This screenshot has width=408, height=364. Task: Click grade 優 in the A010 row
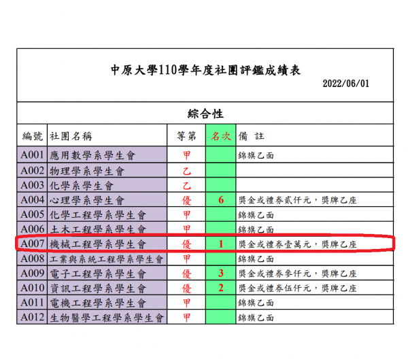click(186, 288)
